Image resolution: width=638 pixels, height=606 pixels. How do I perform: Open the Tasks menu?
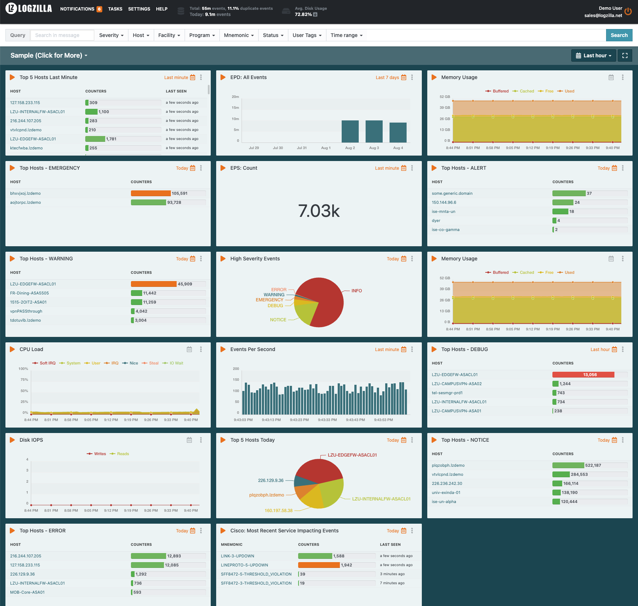tap(115, 9)
